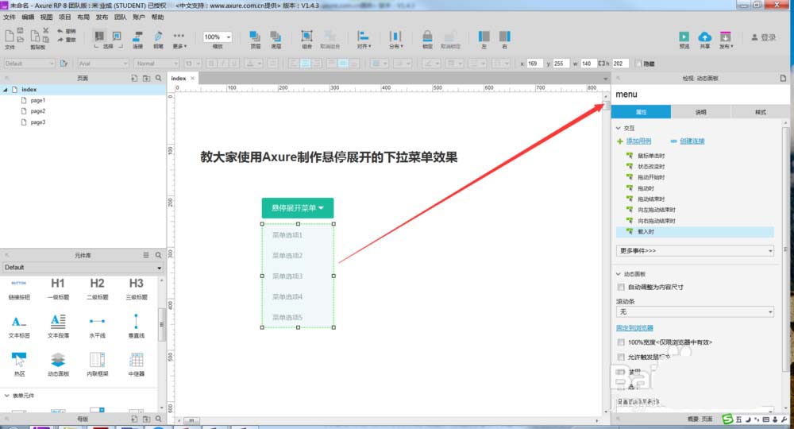Open the 元件库 library options menu icon
Viewport: 794px width, 429px height.
(146, 255)
